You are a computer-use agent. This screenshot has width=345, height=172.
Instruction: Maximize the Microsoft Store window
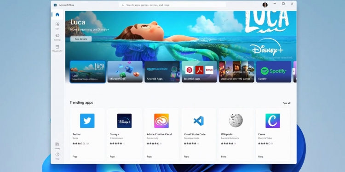[x=283, y=4]
